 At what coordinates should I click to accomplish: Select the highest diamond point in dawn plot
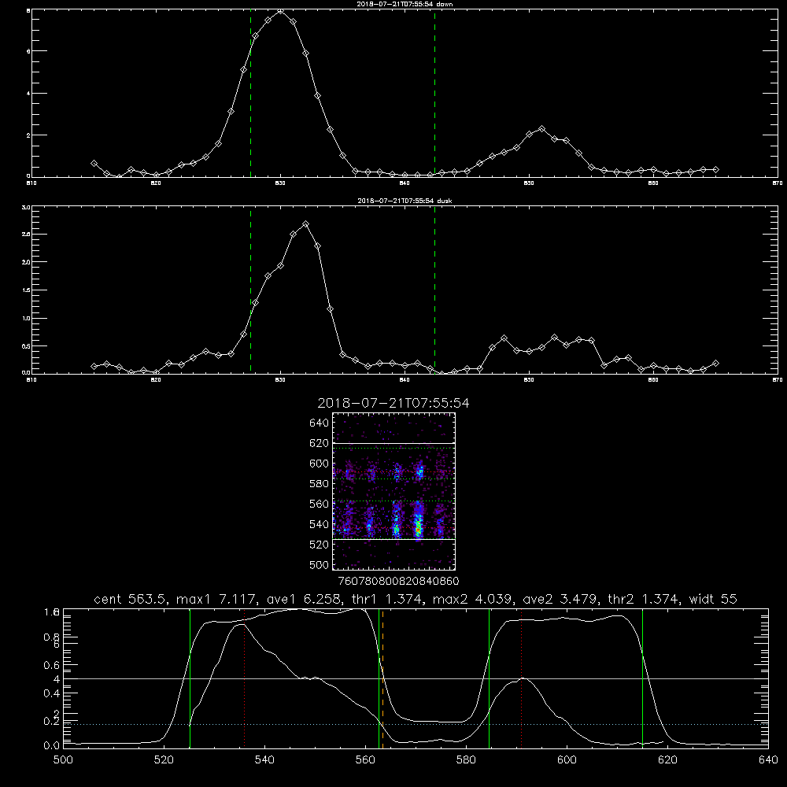(x=281, y=11)
